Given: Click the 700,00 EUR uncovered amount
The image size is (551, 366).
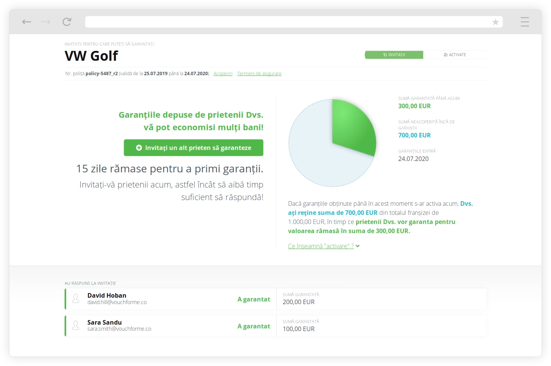Looking at the screenshot, I should point(415,136).
